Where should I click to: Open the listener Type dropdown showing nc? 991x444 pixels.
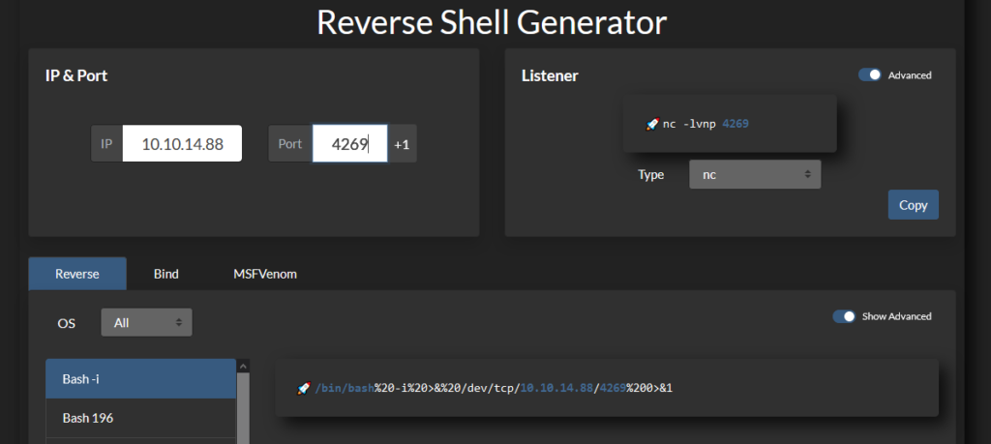tap(755, 174)
